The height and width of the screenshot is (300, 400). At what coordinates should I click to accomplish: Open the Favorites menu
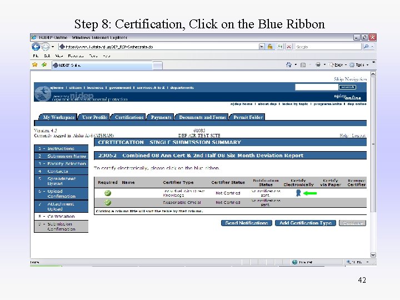click(x=76, y=56)
